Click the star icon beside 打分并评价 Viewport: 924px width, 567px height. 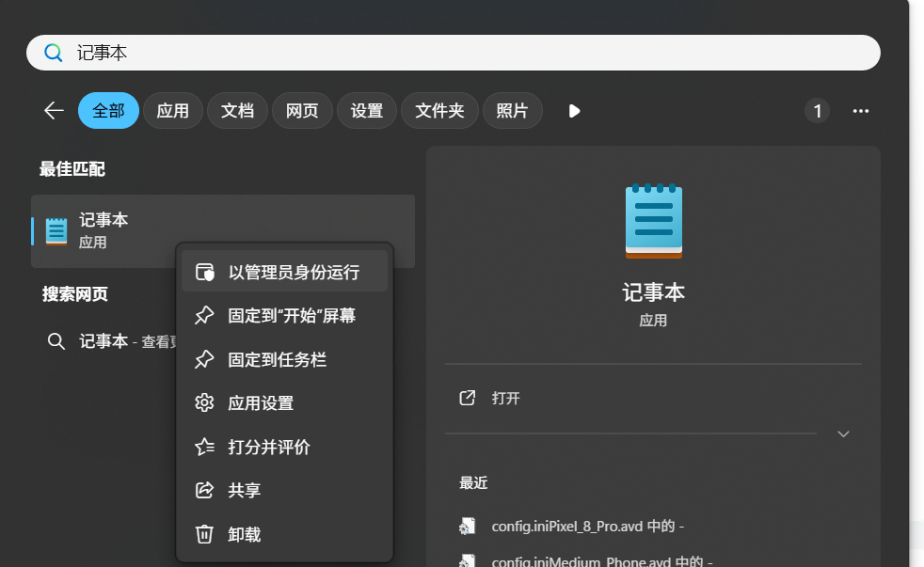[x=204, y=447]
